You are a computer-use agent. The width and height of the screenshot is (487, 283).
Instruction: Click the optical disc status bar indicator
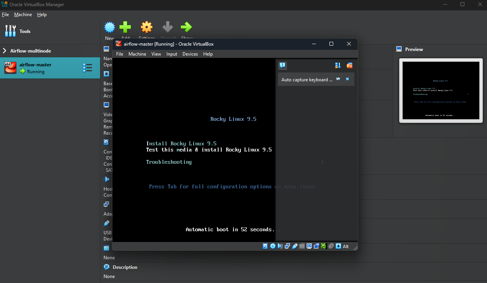273,246
